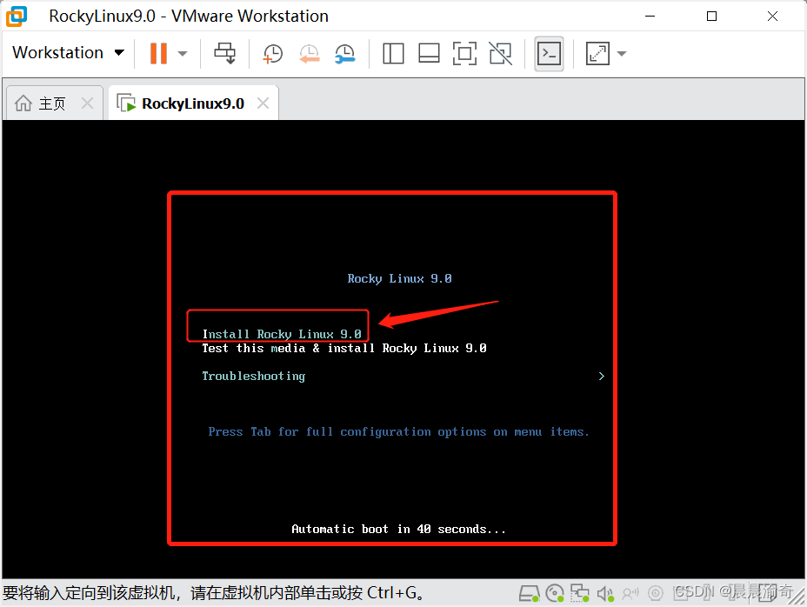Enter full screen mode
The image size is (807, 607).
pyautogui.click(x=464, y=54)
